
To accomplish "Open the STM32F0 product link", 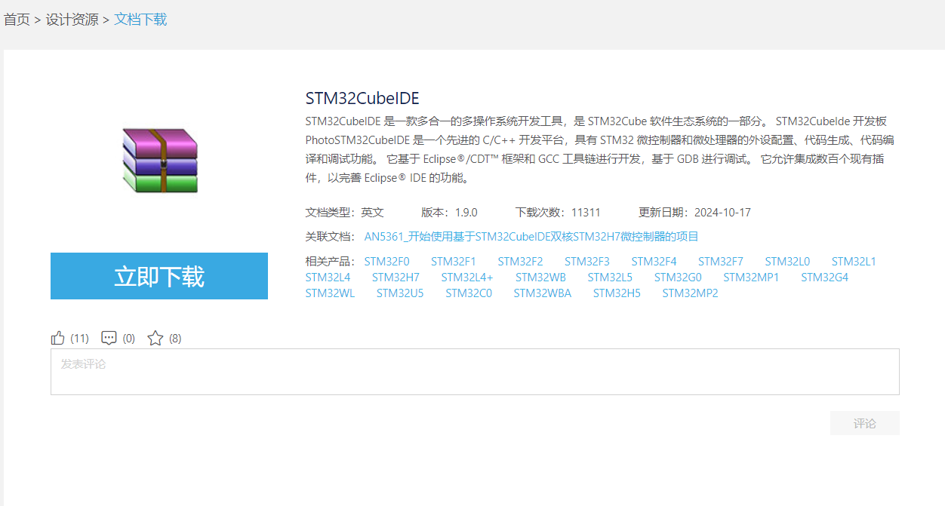I will coord(386,262).
